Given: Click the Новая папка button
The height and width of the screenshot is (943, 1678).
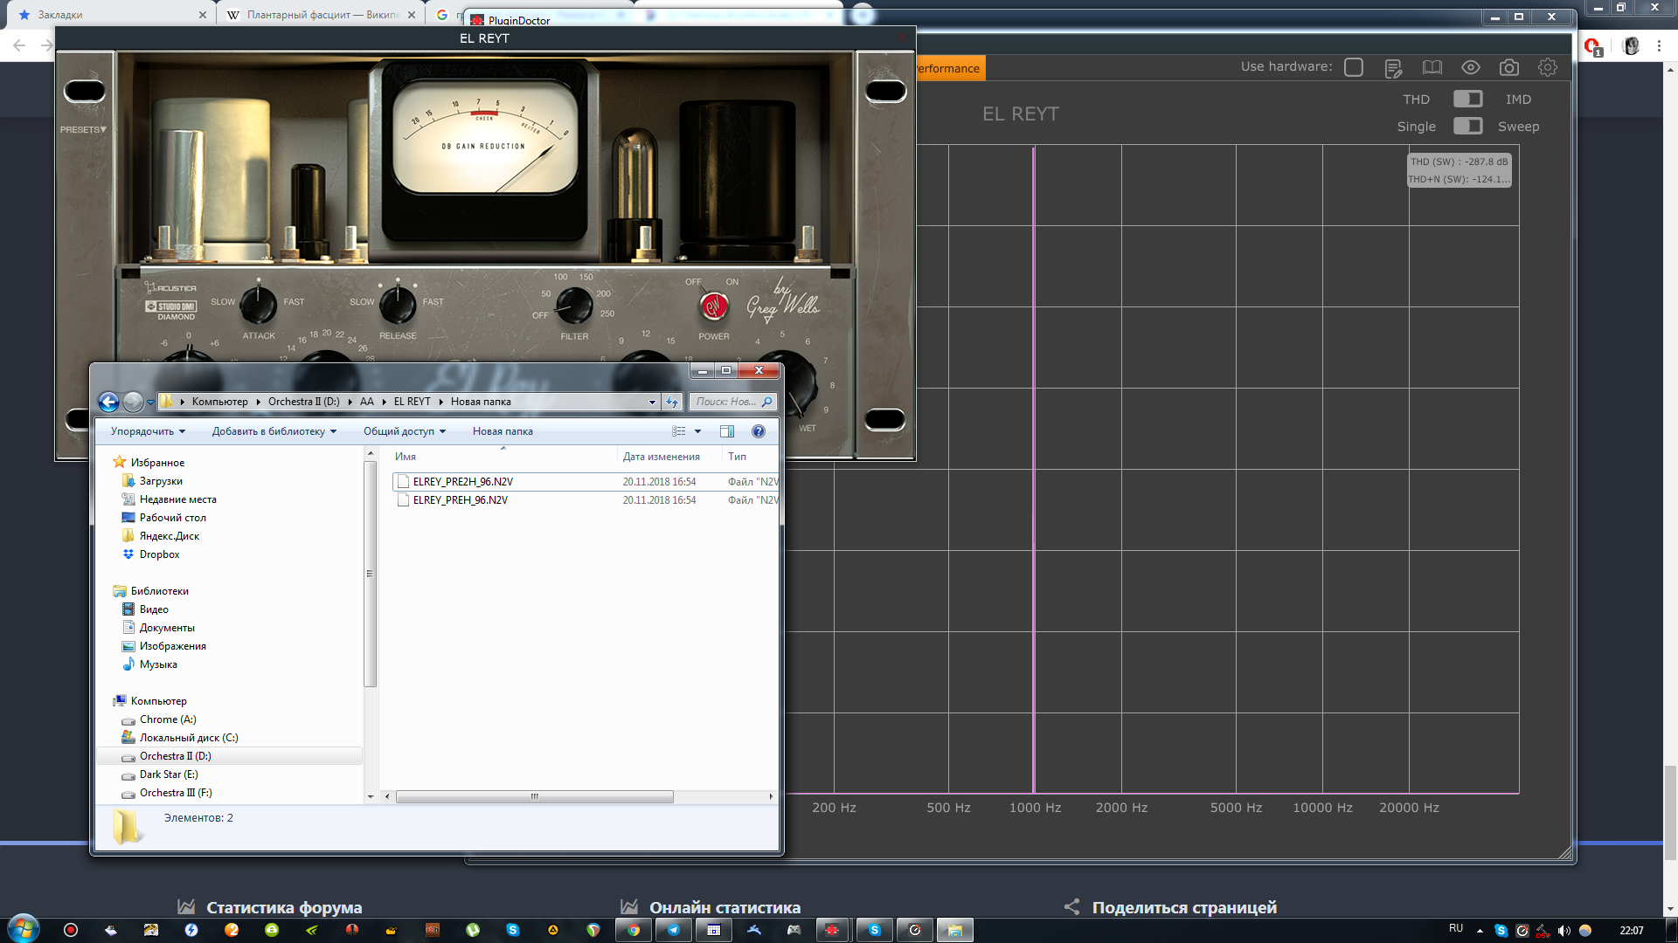Looking at the screenshot, I should pyautogui.click(x=503, y=431).
